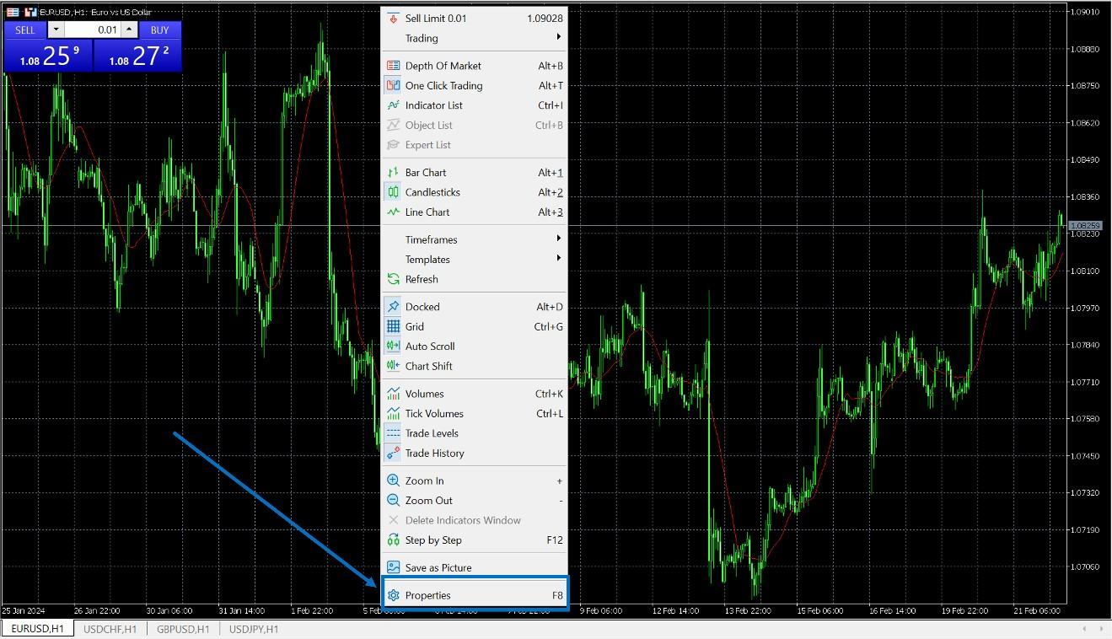The width and height of the screenshot is (1112, 639).
Task: Click the Depth Of Market icon
Action: click(x=393, y=66)
